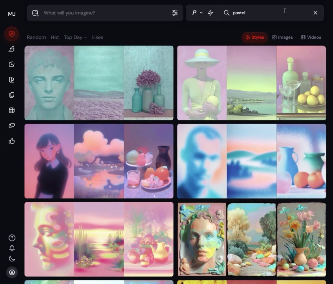Image resolution: width=333 pixels, height=284 pixels.
Task: Click the paintbrush Create icon in sidebar
Action: [12, 49]
